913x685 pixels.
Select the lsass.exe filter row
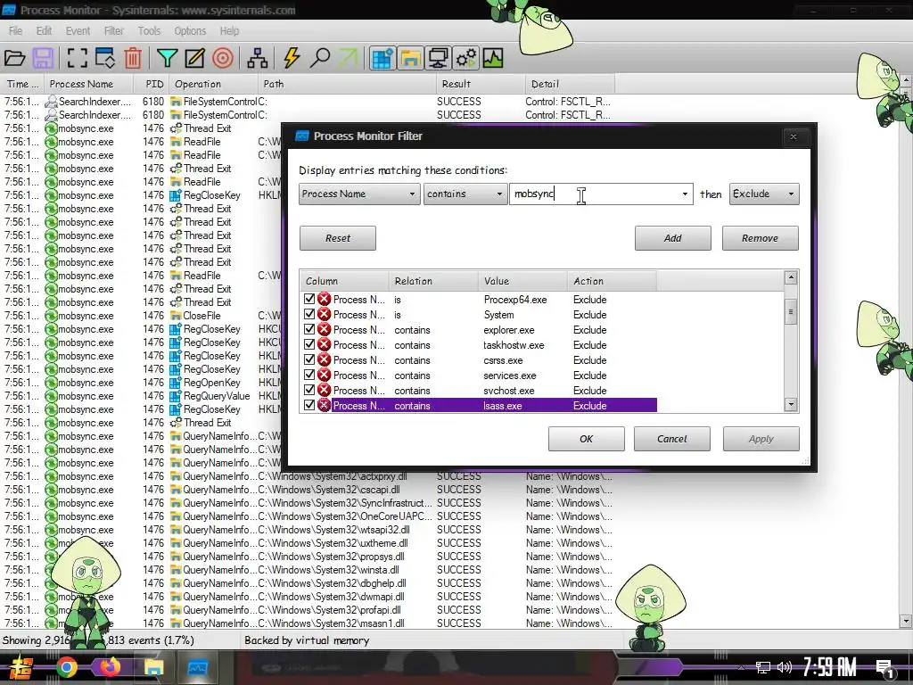(494, 406)
